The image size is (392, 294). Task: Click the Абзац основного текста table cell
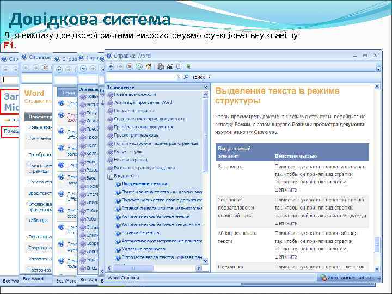point(237,237)
